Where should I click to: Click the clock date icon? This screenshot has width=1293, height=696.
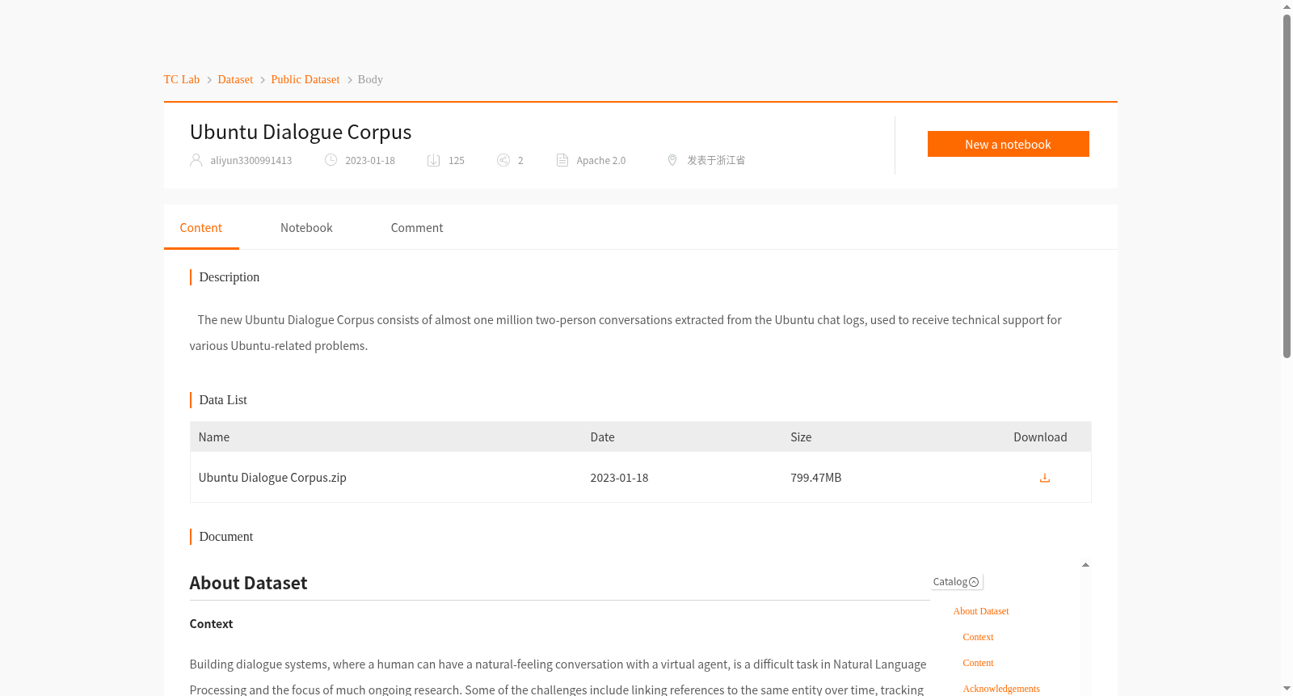331,160
